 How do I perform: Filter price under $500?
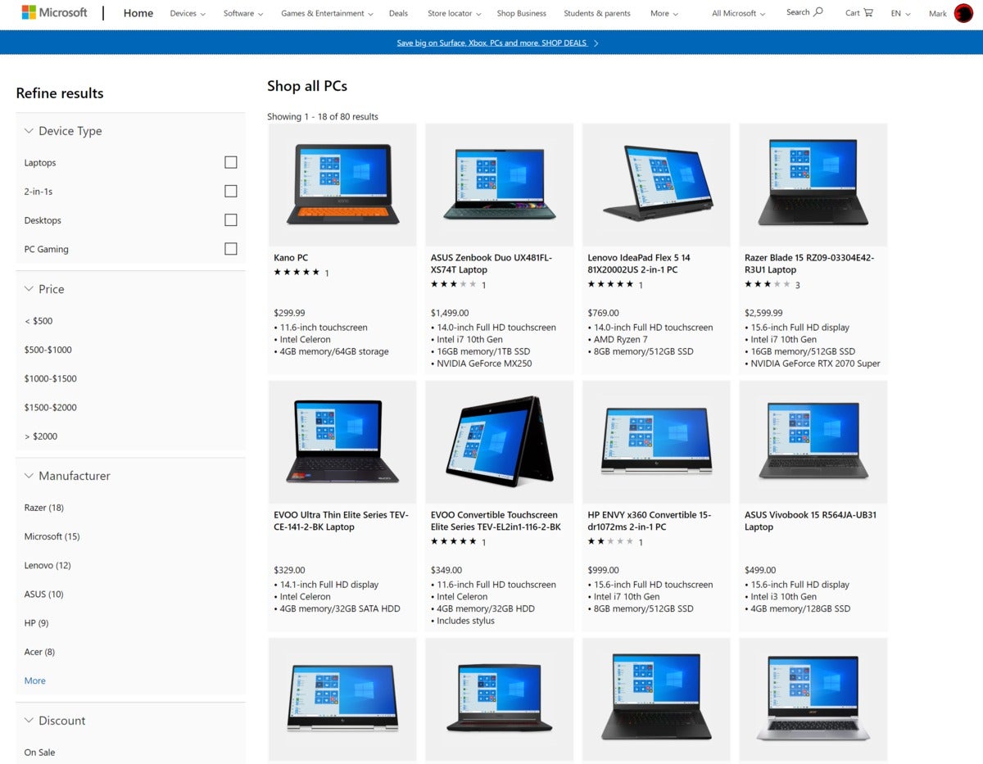point(39,321)
